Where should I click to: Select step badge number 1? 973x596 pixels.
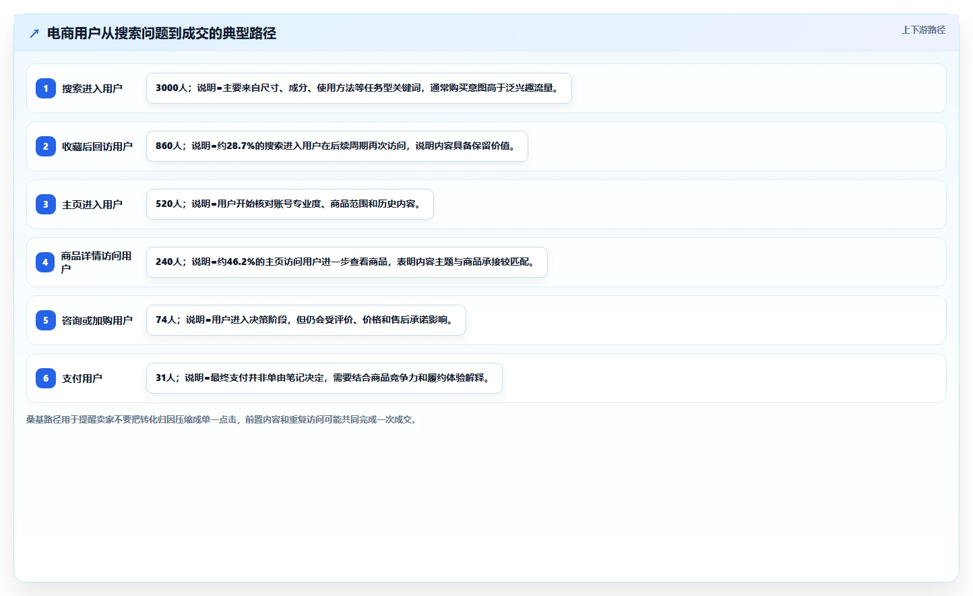(46, 88)
